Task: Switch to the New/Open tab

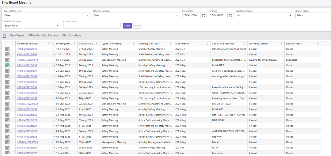Action: (17, 36)
